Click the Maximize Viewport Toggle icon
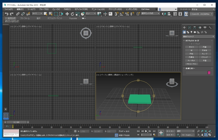This screenshot has width=218, height=140. pos(210,135)
